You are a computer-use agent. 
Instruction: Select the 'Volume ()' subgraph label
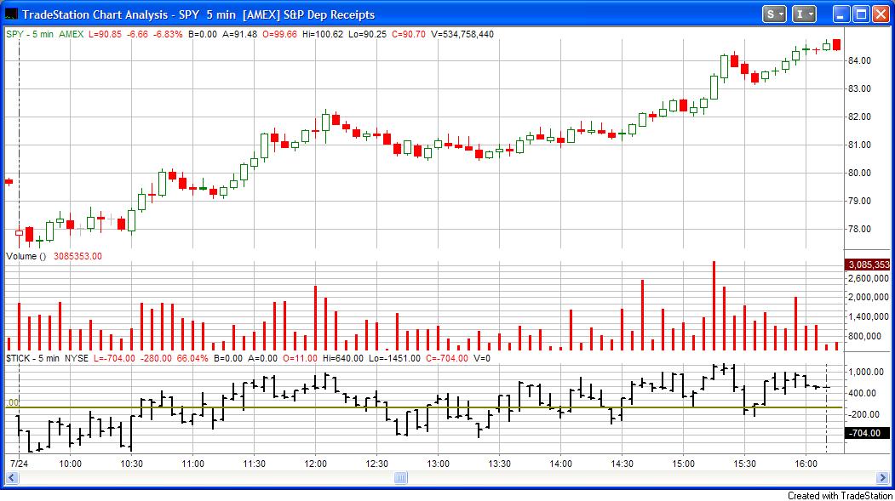(26, 257)
